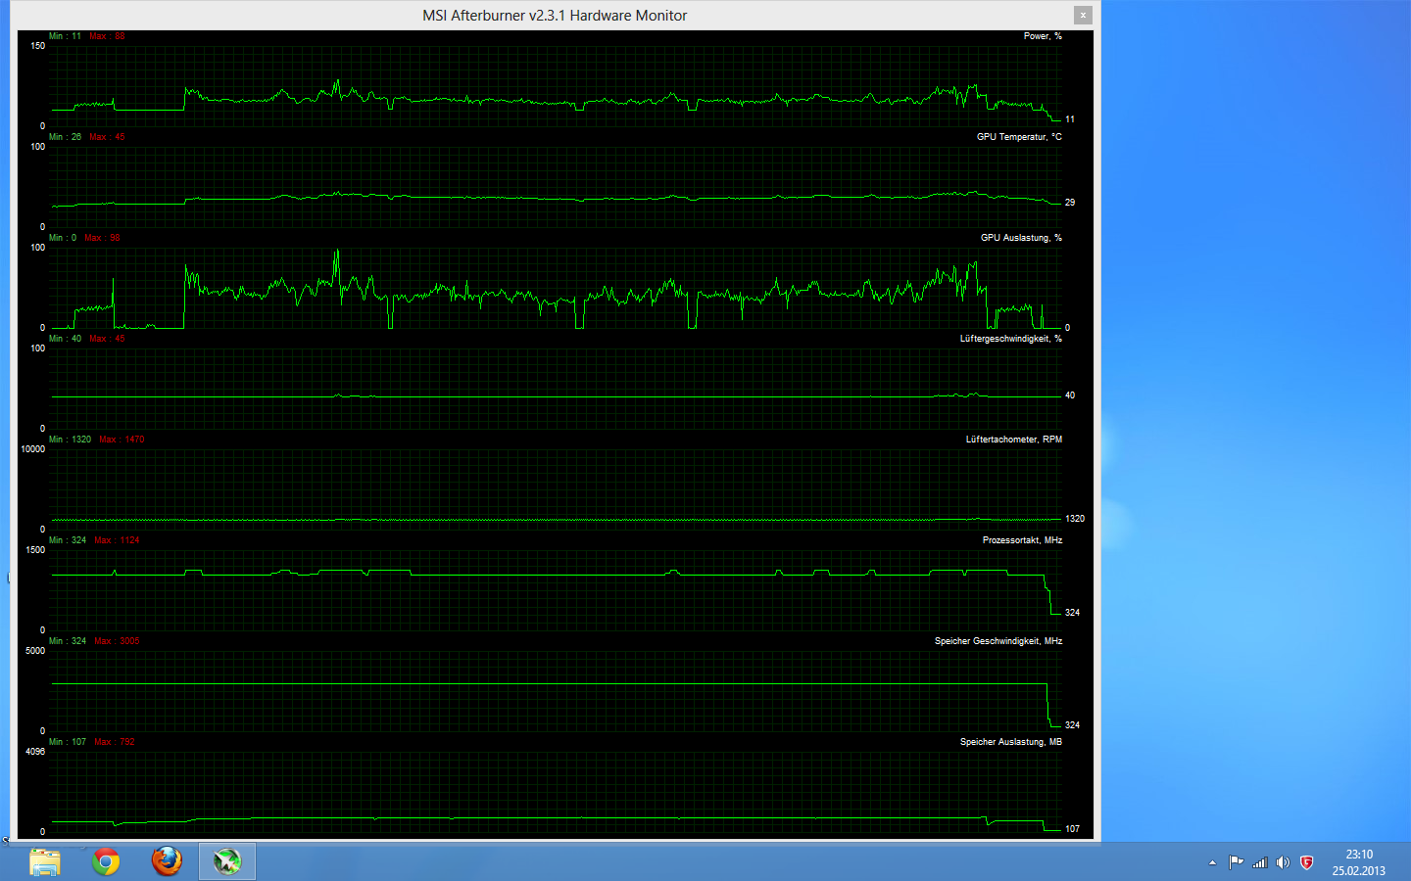Click the 'Lüftertachometer, RPM' graph label
This screenshot has height=881, width=1411.
point(1014,440)
